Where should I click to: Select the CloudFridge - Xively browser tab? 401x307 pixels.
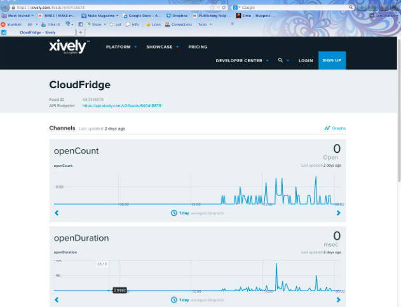click(38, 32)
